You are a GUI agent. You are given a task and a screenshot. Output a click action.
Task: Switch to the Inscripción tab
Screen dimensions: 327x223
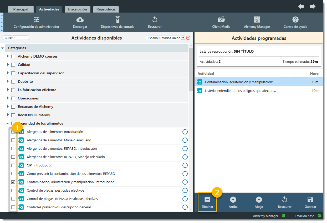(x=77, y=9)
